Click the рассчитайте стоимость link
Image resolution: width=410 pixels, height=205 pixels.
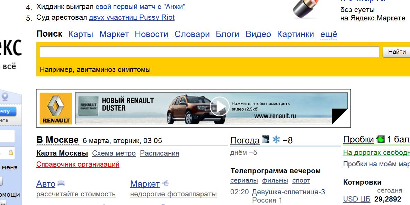tap(76, 194)
